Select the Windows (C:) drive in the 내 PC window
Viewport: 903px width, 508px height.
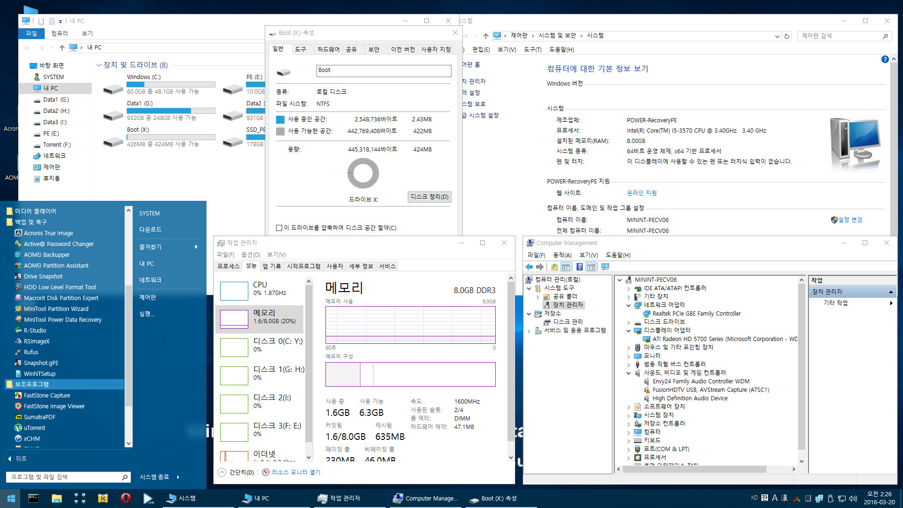[158, 85]
